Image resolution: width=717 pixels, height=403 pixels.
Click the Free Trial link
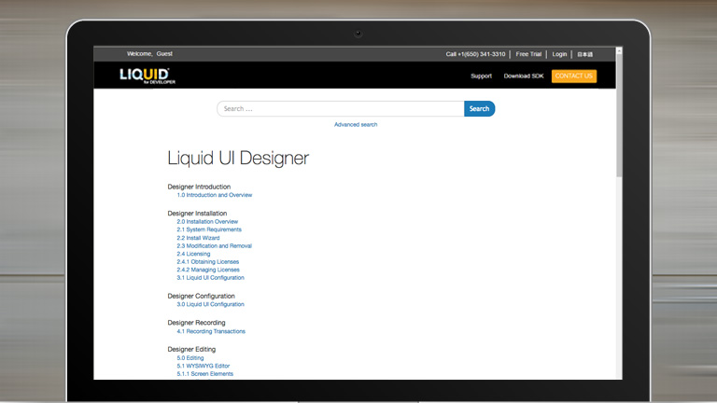pyautogui.click(x=528, y=54)
